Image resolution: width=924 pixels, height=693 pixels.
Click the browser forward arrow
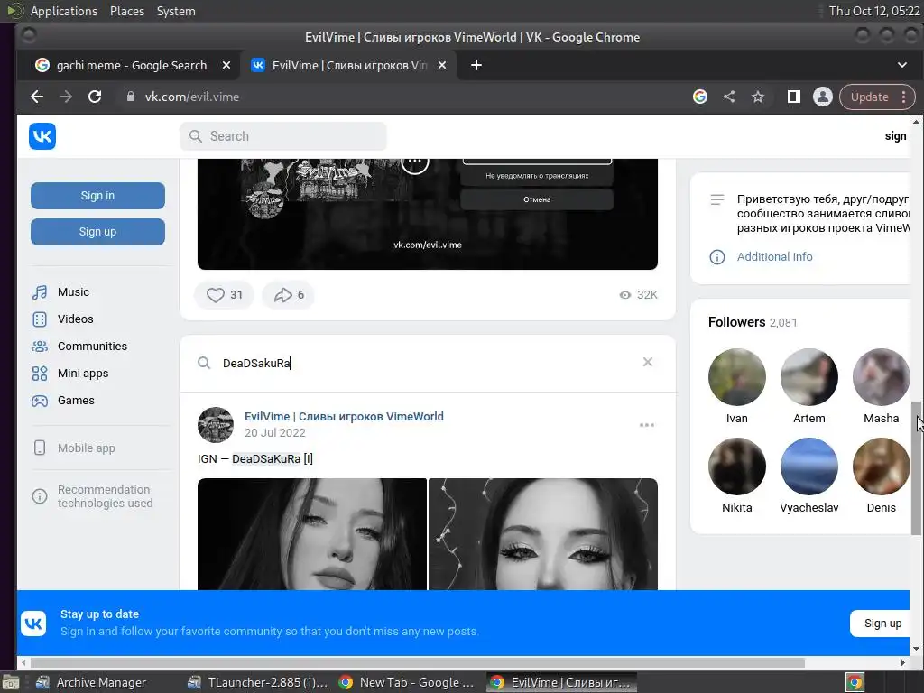[65, 97]
